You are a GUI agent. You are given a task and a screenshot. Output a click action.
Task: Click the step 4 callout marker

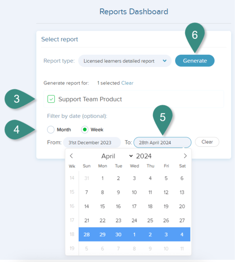(x=17, y=129)
